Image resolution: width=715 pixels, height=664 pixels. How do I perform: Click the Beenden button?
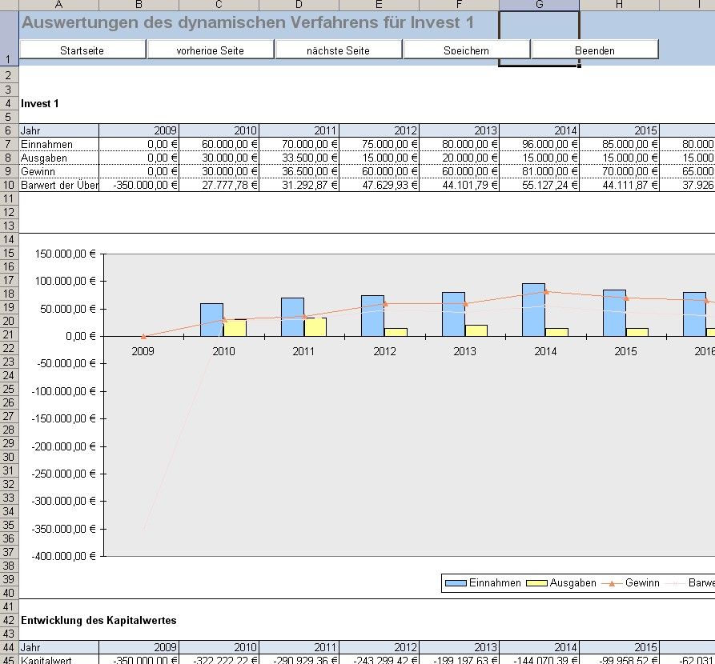click(x=595, y=50)
